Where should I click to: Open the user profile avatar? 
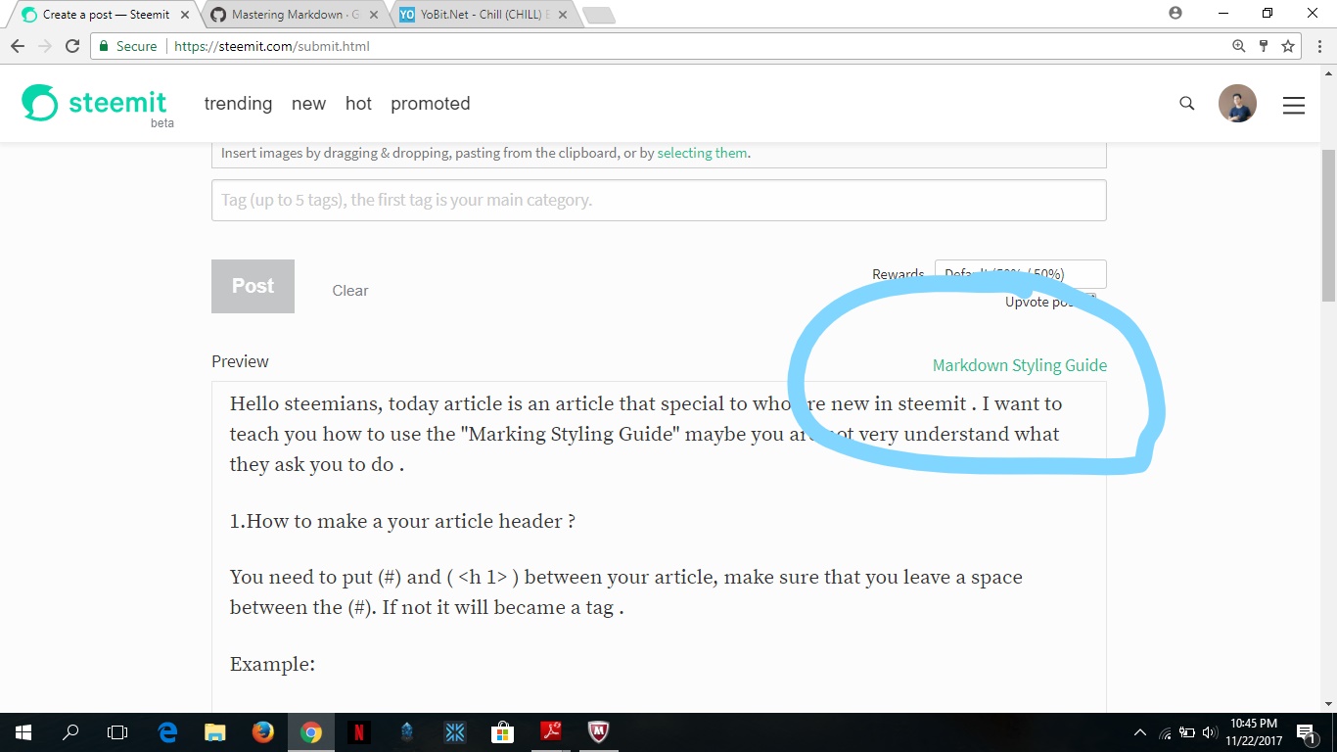pos(1237,103)
